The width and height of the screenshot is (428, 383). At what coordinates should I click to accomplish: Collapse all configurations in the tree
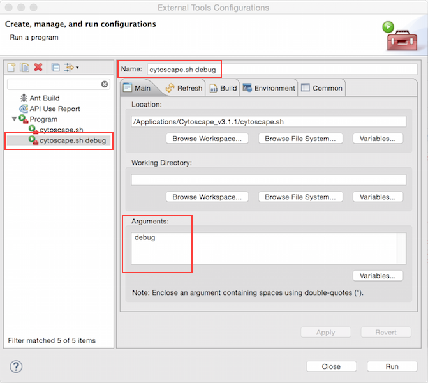tap(55, 67)
